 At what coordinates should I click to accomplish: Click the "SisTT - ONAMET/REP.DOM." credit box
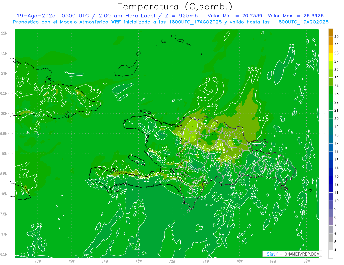click(292, 254)
